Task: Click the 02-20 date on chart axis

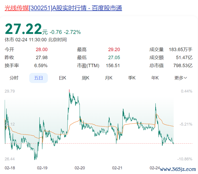Action: [x=80, y=168]
